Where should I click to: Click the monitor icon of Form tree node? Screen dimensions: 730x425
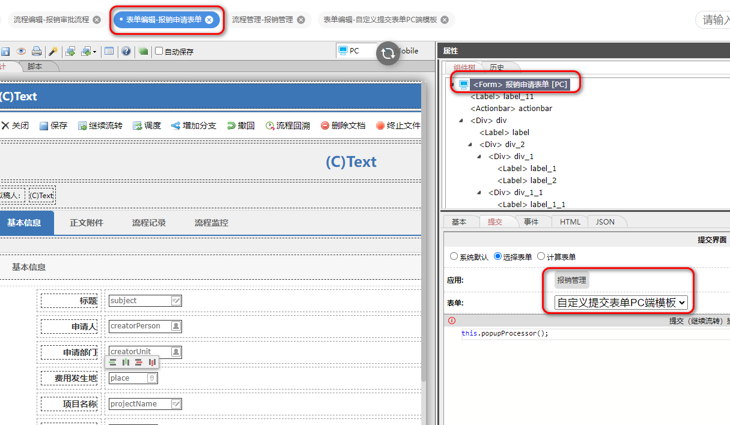pyautogui.click(x=463, y=85)
